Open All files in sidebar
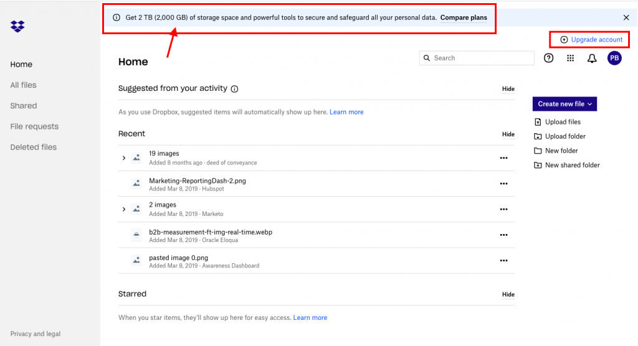The image size is (638, 346). [23, 85]
